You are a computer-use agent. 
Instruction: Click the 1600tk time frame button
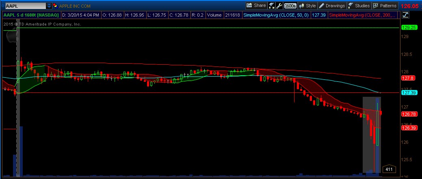tap(290, 6)
